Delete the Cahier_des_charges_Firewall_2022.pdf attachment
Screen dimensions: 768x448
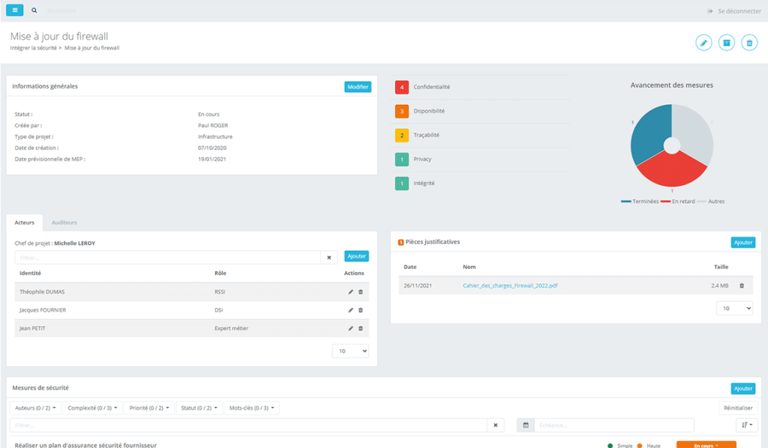pos(742,285)
